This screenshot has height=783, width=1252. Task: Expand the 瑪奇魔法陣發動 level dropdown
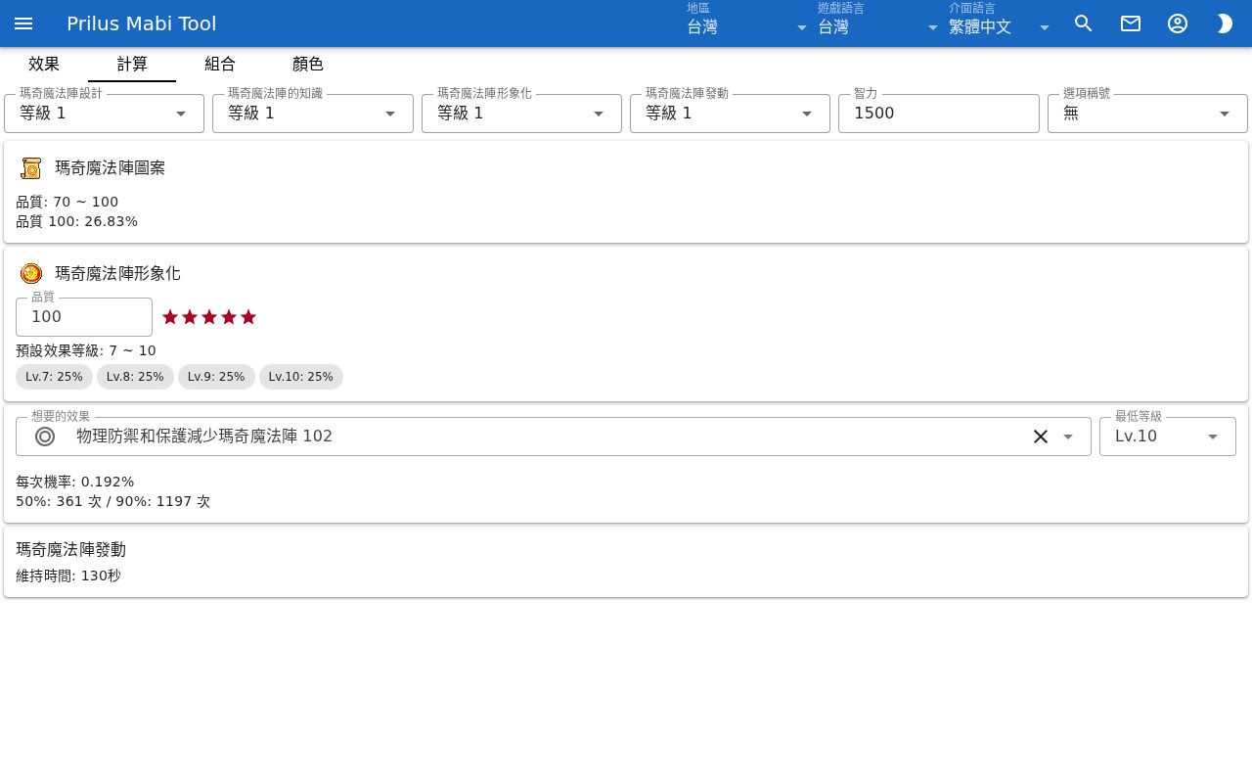[x=730, y=114]
